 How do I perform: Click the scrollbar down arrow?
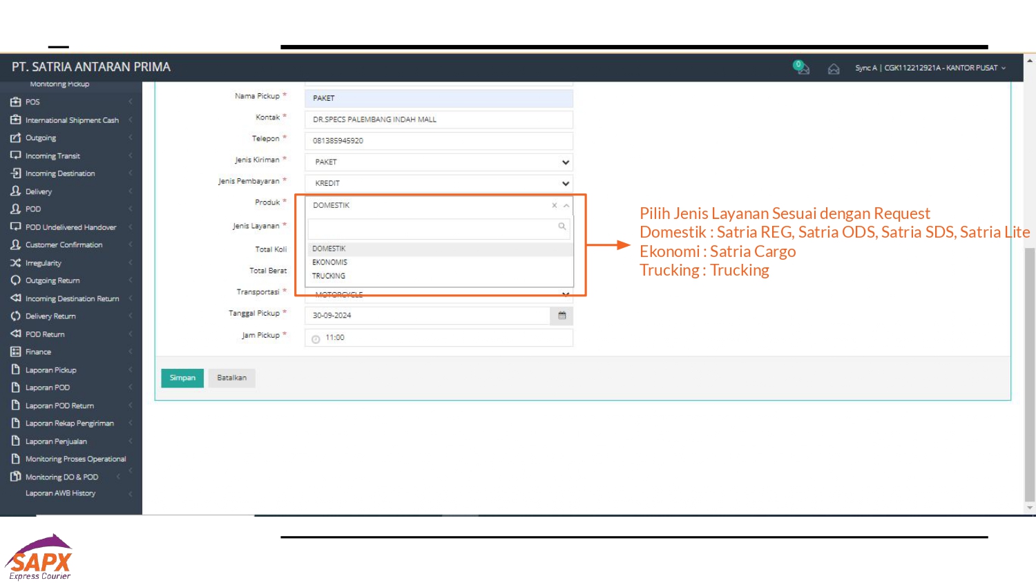click(1030, 508)
